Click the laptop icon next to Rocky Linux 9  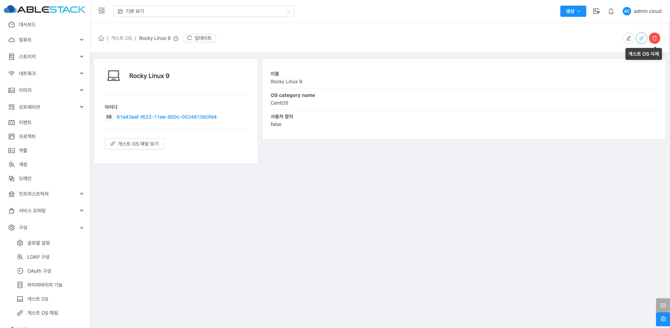[114, 76]
